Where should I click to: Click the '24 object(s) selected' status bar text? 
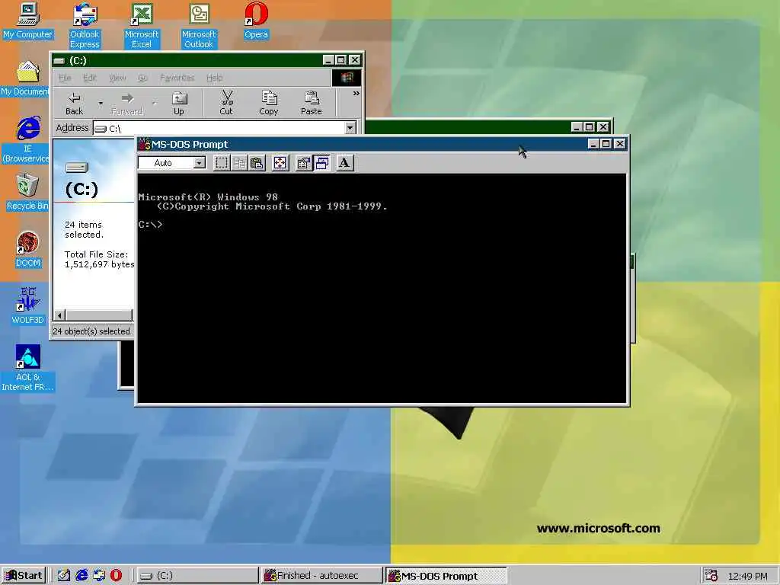(x=91, y=331)
